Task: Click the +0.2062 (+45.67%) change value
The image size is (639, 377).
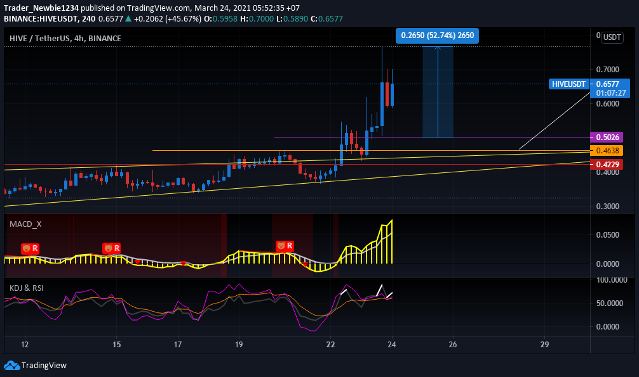Action: click(x=168, y=19)
